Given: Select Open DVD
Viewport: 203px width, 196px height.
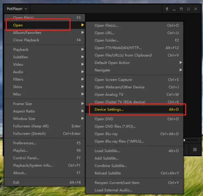Looking at the screenshot, I should [x=134, y=119].
